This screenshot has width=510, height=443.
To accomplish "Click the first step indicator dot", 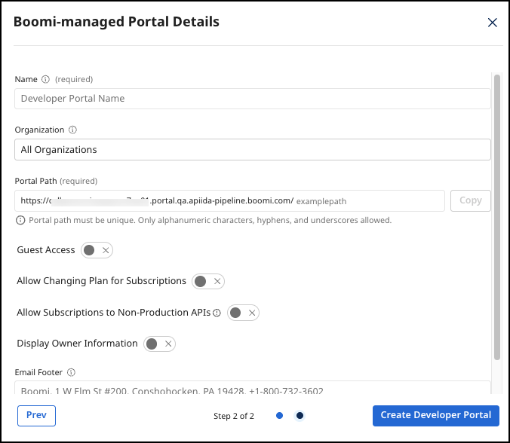I will [280, 415].
